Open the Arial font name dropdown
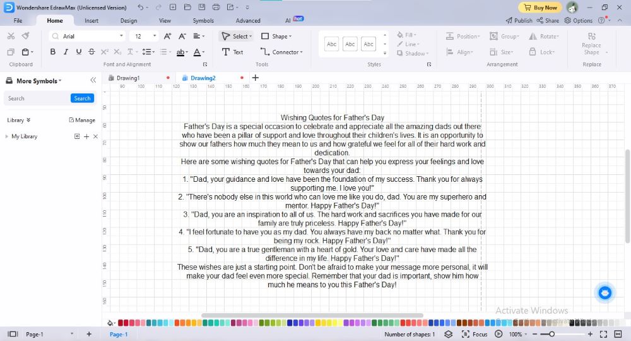Viewport: 631px width, 341px height. coord(121,36)
